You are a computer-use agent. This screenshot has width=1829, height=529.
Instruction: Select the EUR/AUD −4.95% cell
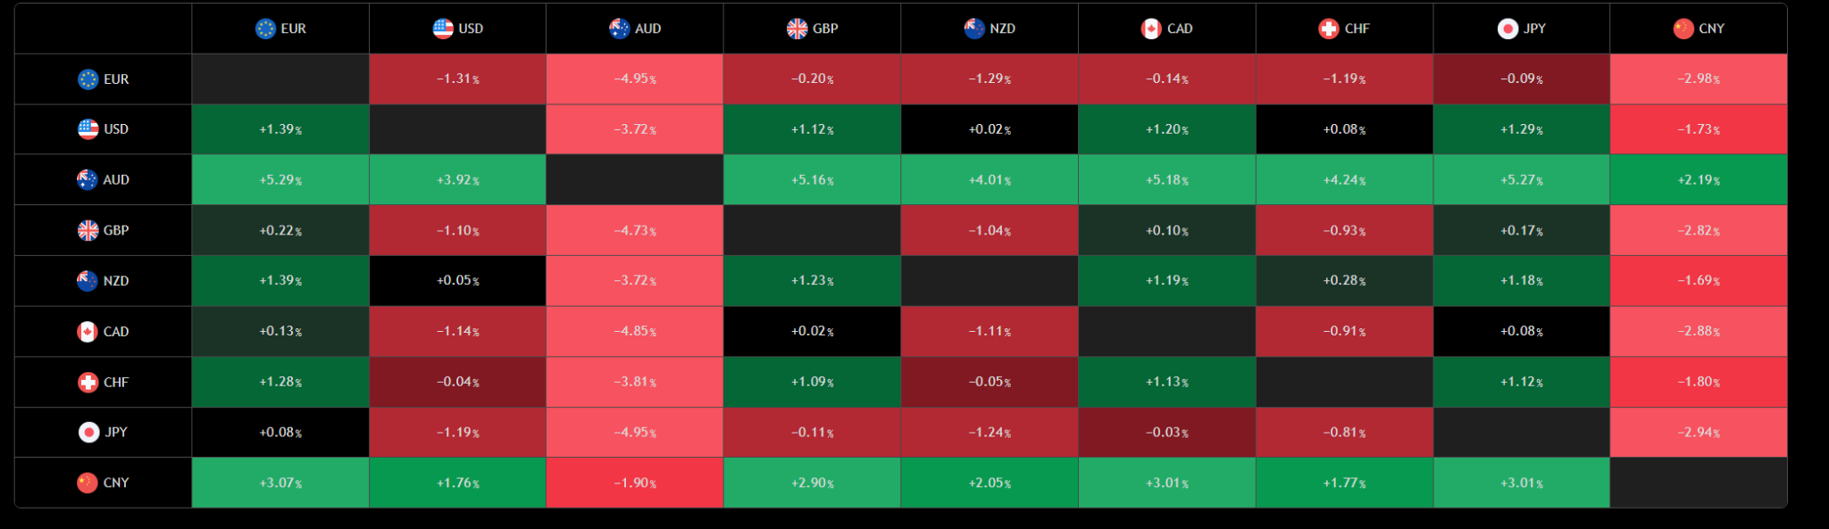tap(635, 79)
